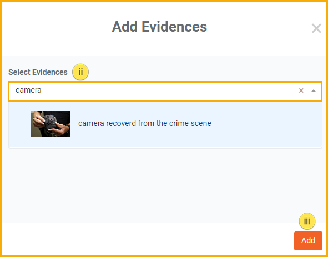Toggle the upward triangle in evidence combo box

tap(313, 91)
